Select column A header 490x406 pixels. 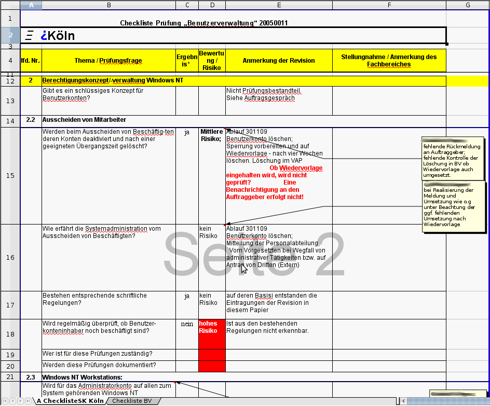tap(31, 5)
